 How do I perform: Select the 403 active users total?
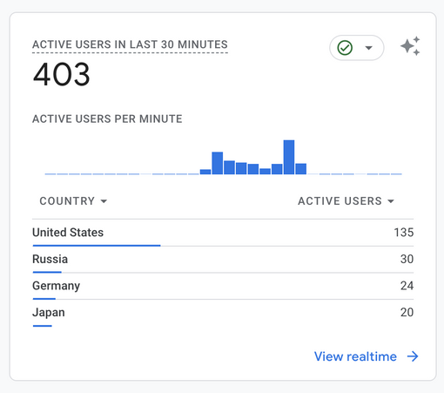tap(61, 74)
